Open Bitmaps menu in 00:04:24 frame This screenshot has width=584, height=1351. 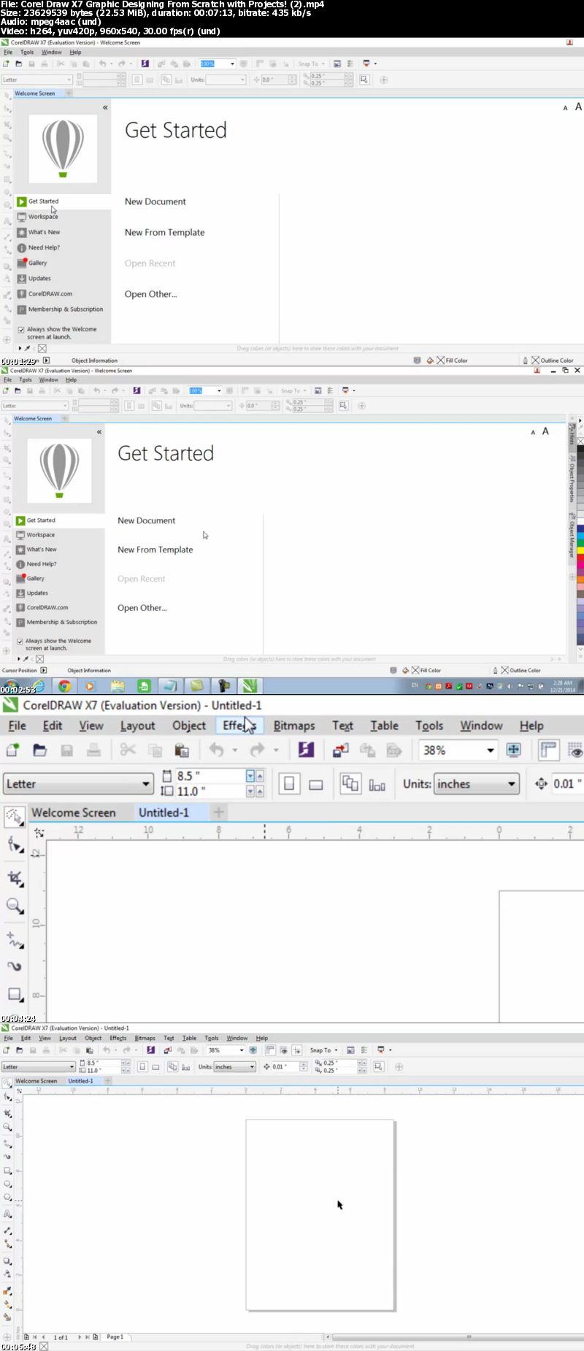tap(294, 725)
